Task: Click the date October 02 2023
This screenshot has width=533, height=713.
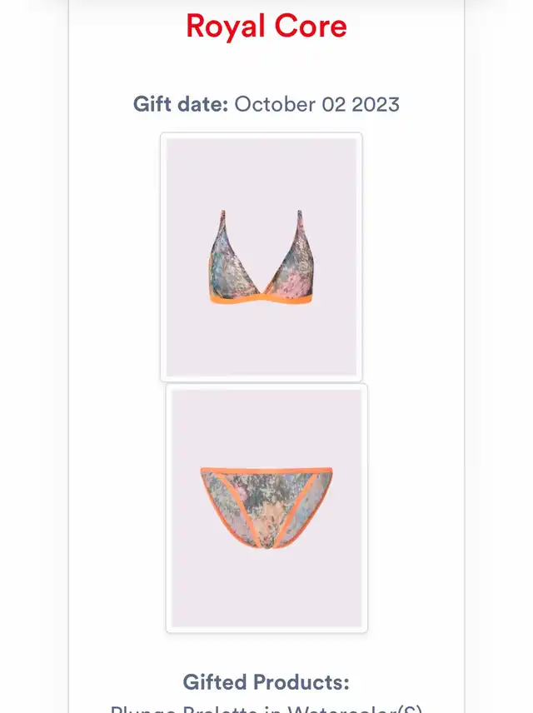Action: (x=317, y=104)
